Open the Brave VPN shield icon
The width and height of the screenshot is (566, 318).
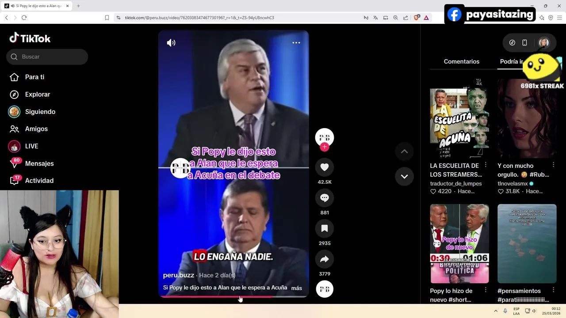pyautogui.click(x=551, y=18)
